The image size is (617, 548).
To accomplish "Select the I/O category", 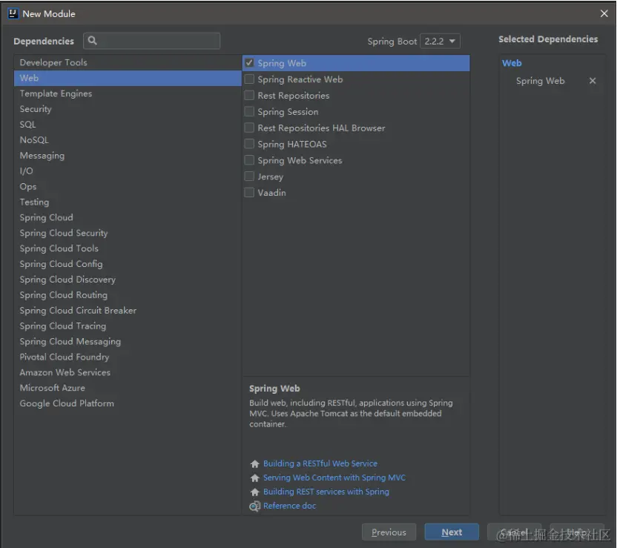I will click(x=128, y=171).
